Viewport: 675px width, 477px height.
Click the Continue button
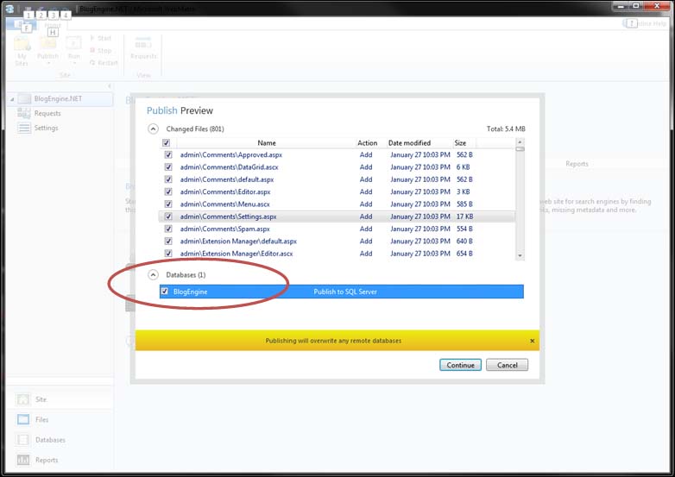pyautogui.click(x=460, y=365)
